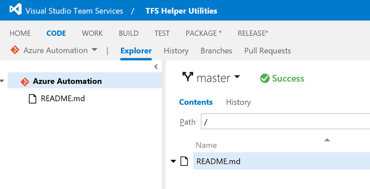
Task: Collapse the Azure Automation tree node
Action: [2, 81]
